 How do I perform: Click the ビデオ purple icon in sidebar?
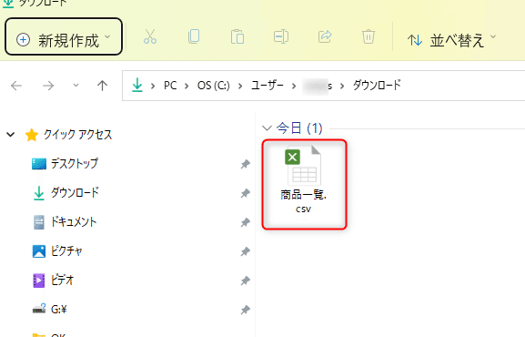[x=39, y=281]
